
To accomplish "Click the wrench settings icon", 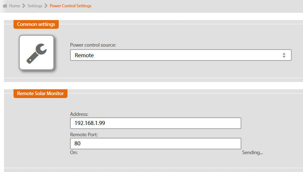I will tap(36, 53).
